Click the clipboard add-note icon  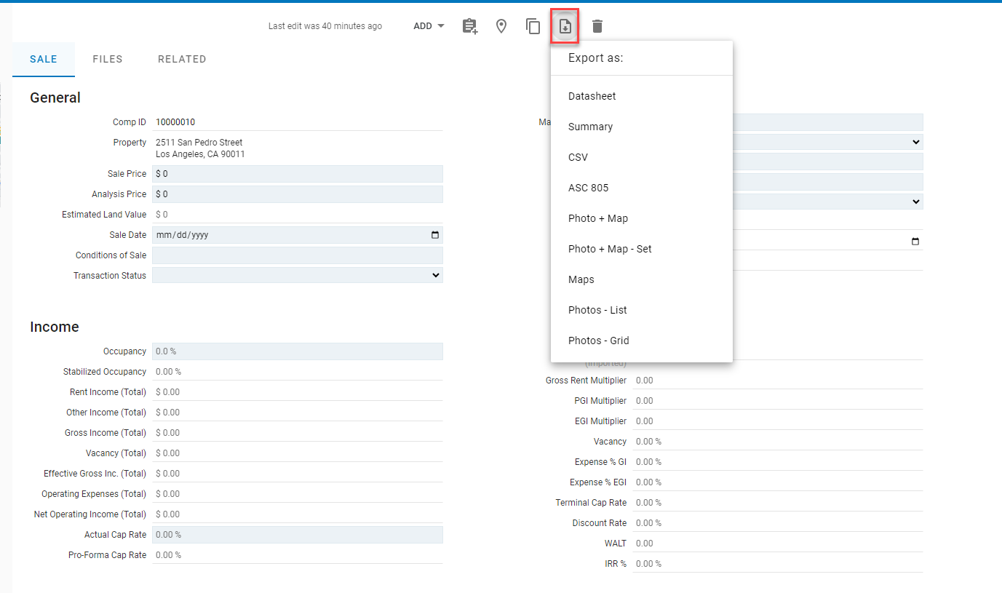(470, 26)
